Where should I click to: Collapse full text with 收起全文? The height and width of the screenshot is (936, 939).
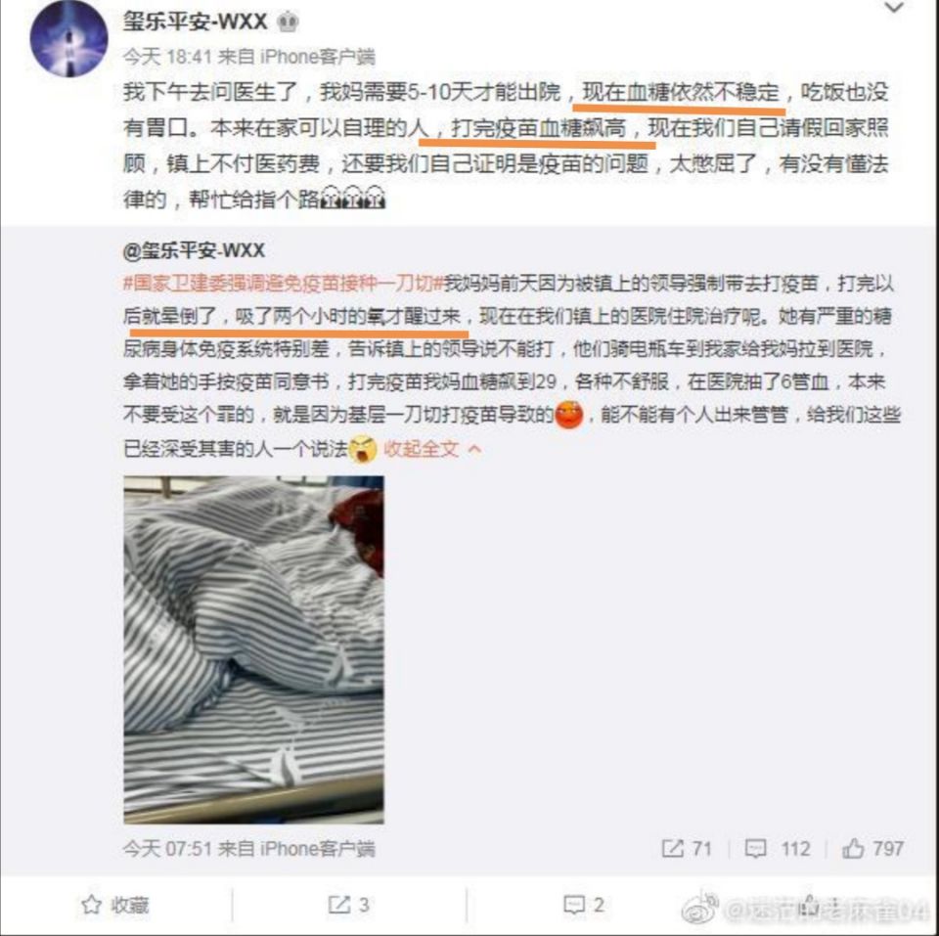pyautogui.click(x=421, y=449)
